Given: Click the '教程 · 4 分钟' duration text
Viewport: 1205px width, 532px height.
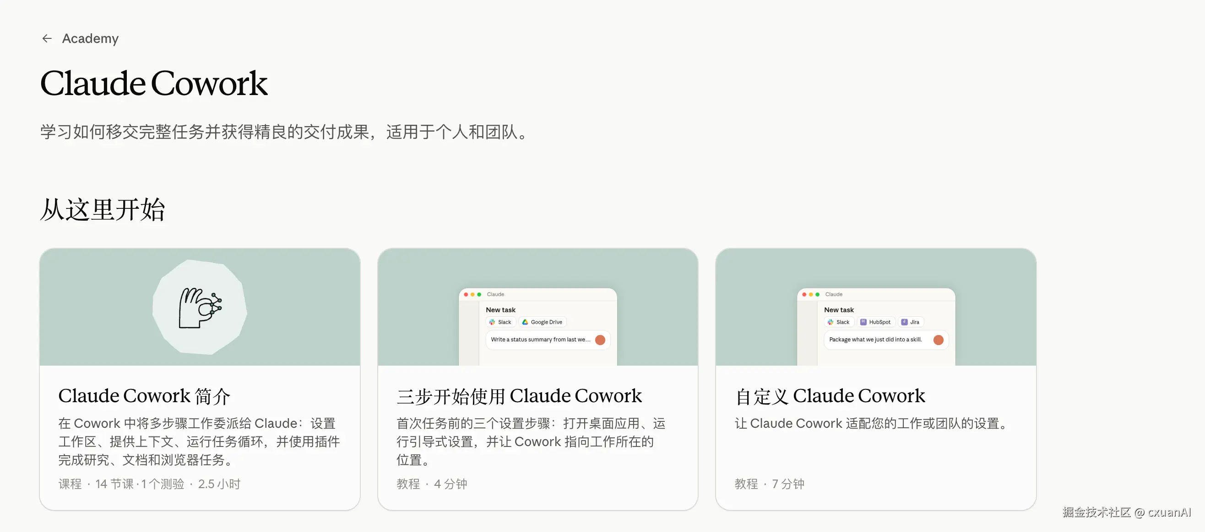Looking at the screenshot, I should click(432, 484).
